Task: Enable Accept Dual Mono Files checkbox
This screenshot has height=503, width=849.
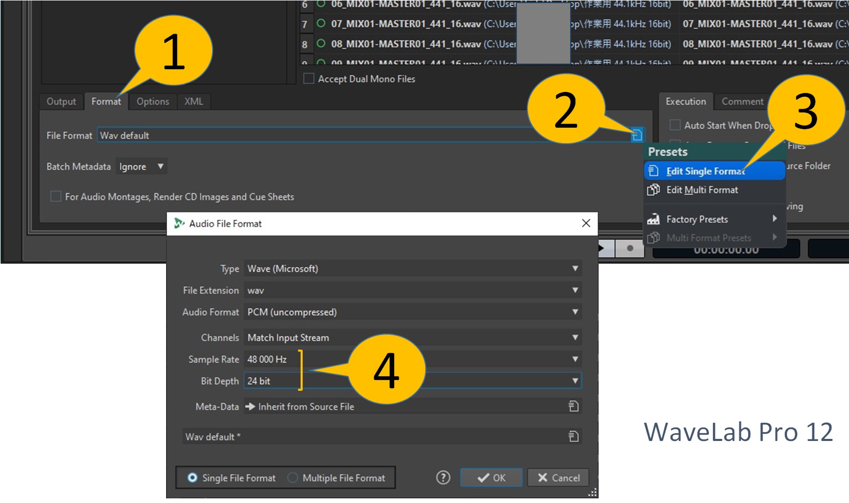Action: coord(309,79)
